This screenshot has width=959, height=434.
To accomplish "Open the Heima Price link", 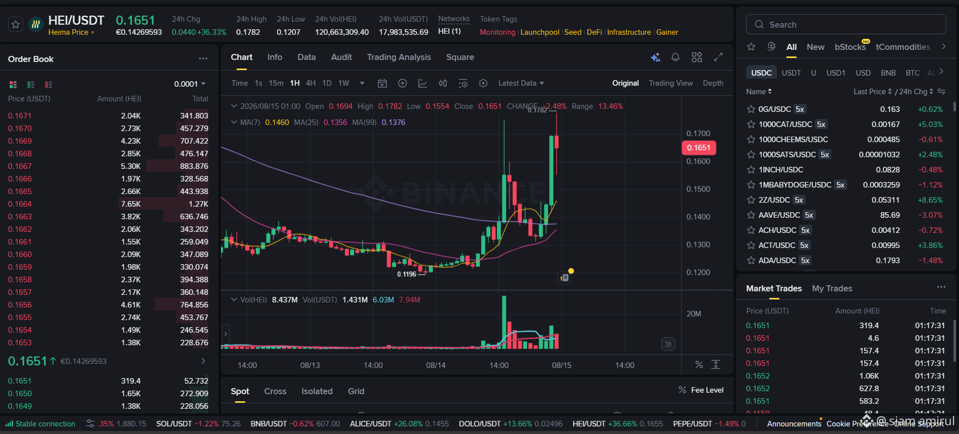I will tap(71, 32).
